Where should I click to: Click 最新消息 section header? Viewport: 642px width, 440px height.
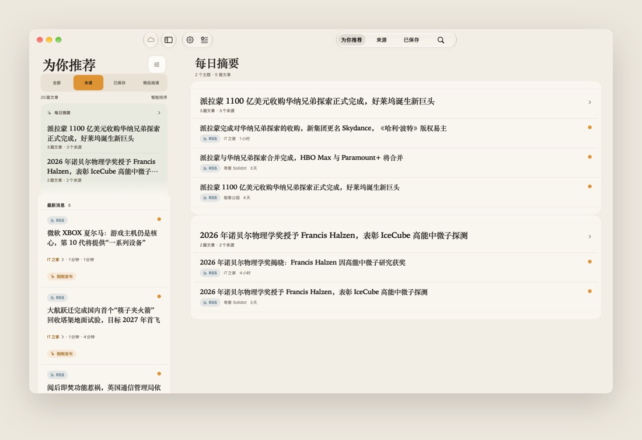[55, 205]
